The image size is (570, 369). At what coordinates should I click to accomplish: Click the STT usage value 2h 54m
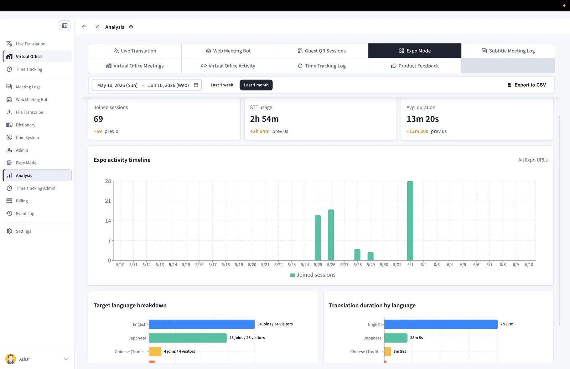coord(264,119)
